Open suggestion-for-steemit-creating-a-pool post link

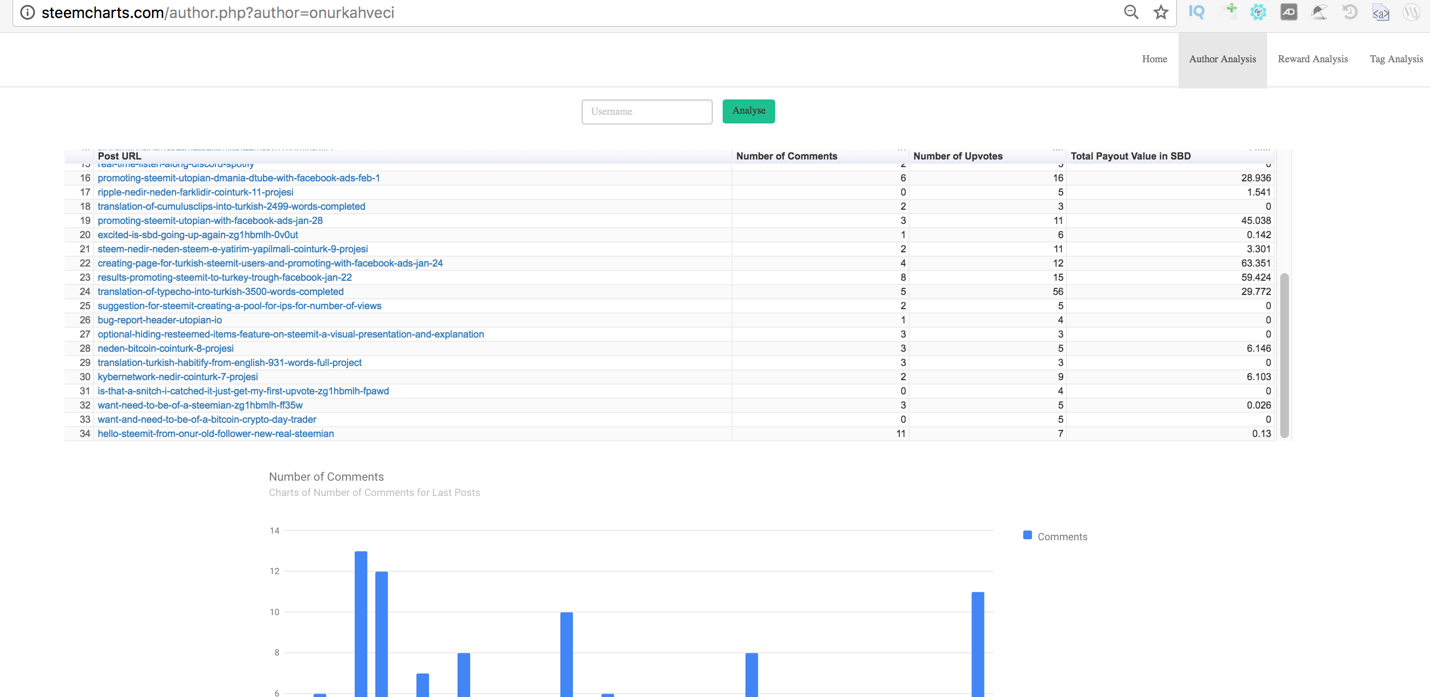pos(239,306)
